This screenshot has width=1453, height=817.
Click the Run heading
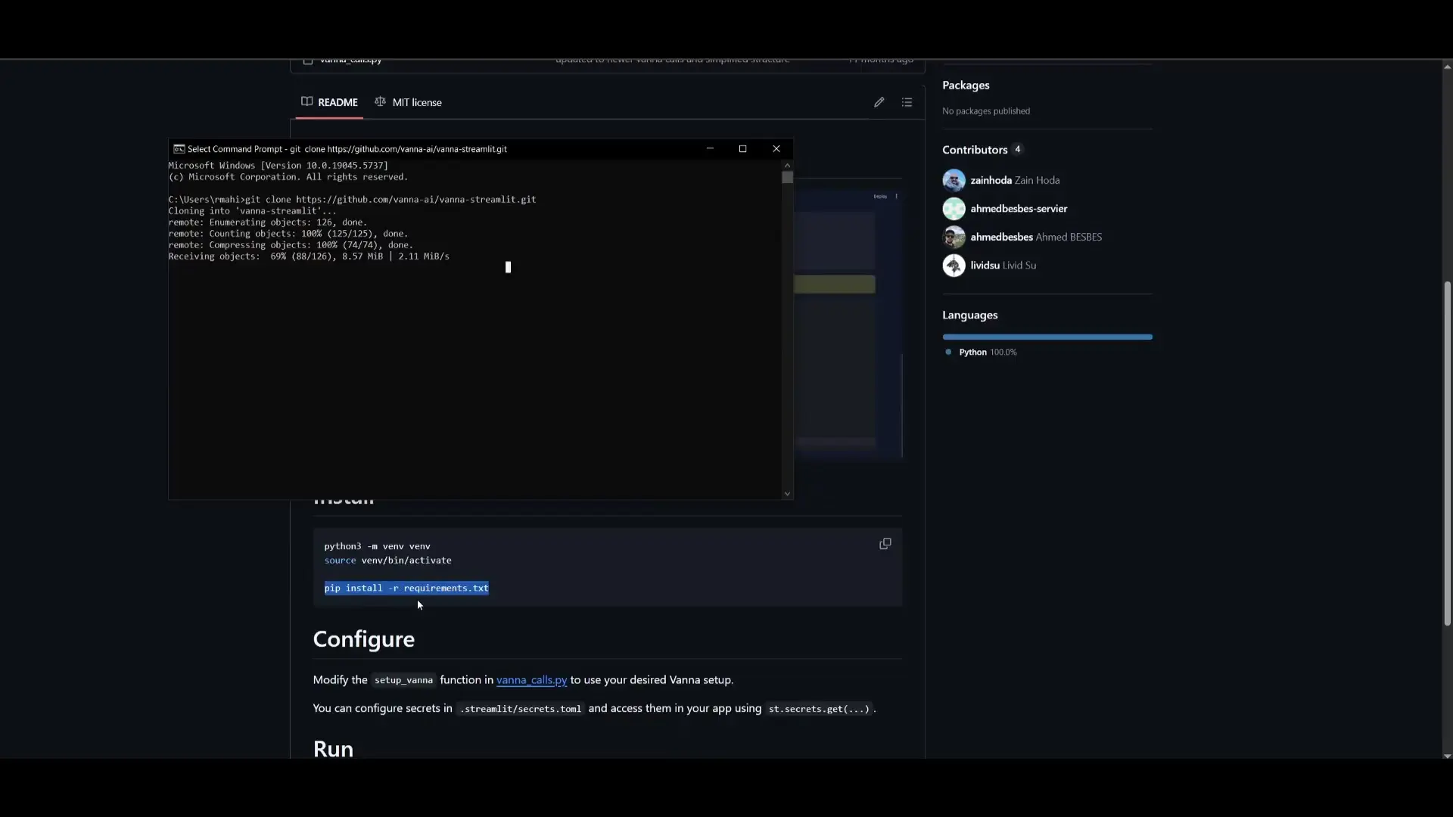click(333, 749)
